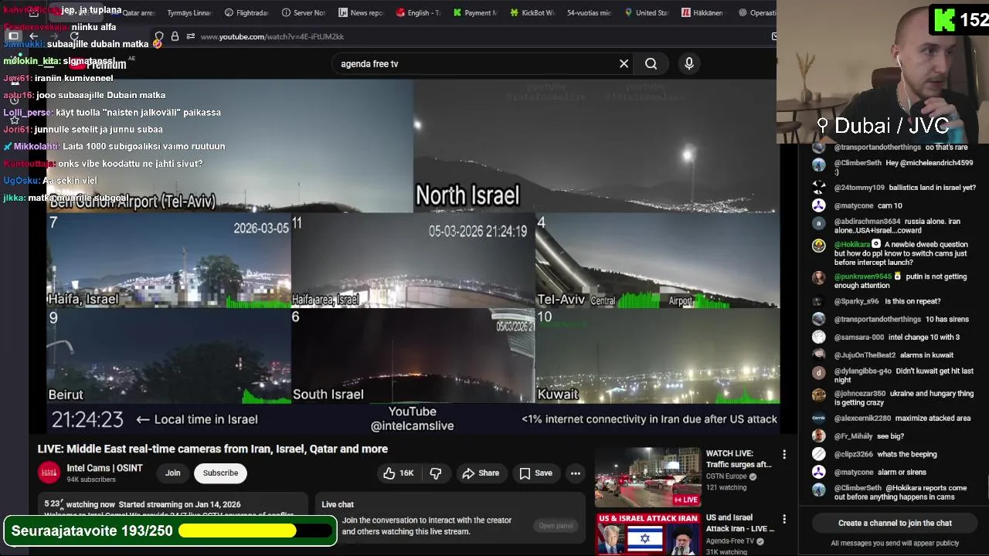Click 'WATCH LIVE: Traffic surges aft...' title

[x=739, y=459]
